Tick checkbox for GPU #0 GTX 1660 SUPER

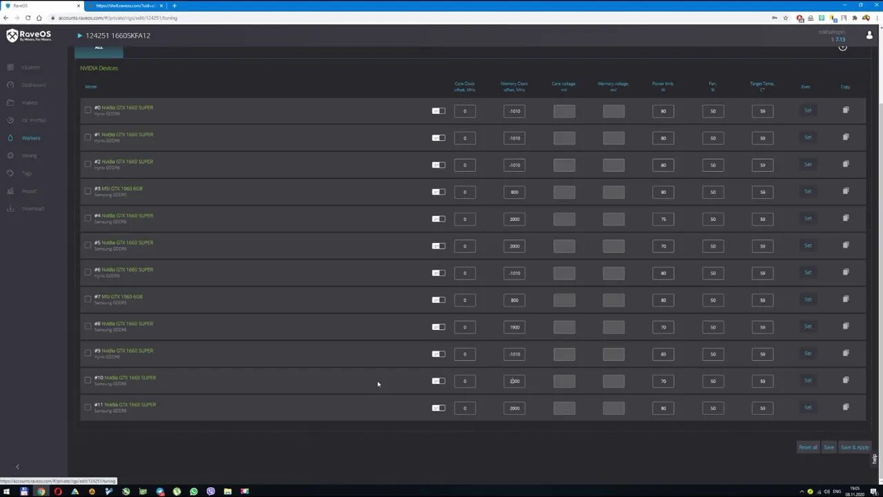(88, 110)
